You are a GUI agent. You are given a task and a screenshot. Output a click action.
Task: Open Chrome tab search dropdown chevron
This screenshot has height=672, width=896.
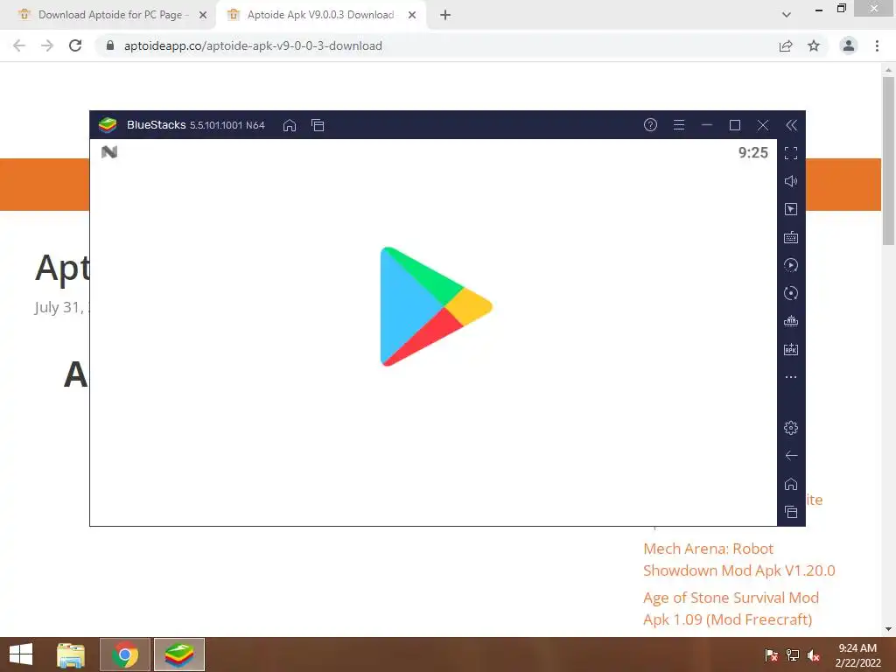(787, 15)
